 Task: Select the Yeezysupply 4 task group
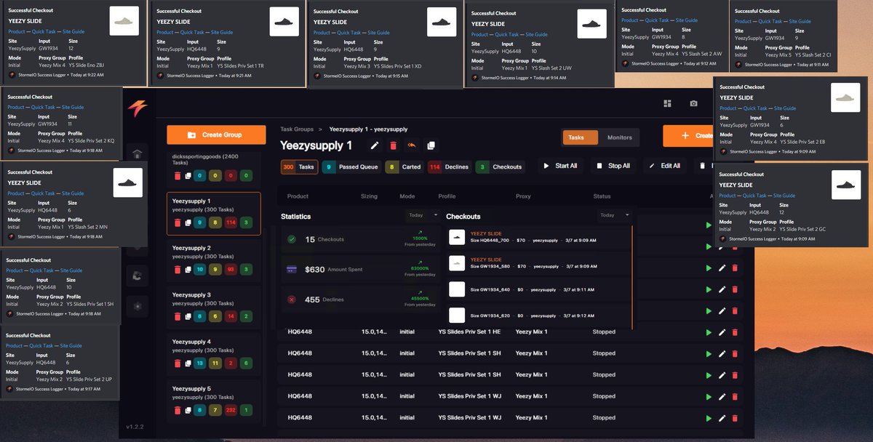point(214,354)
